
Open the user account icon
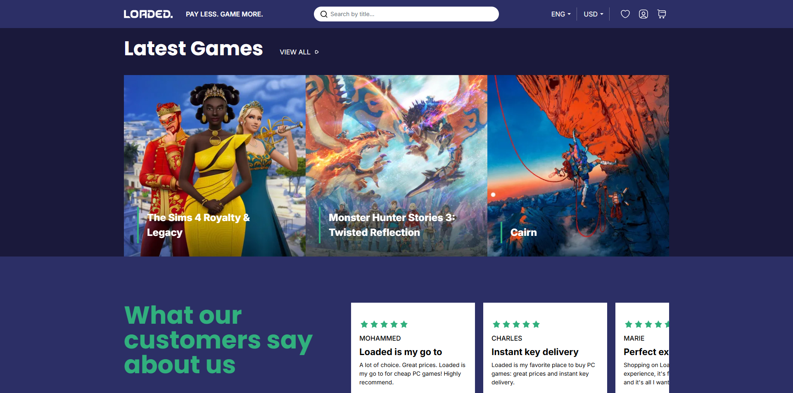coord(643,14)
